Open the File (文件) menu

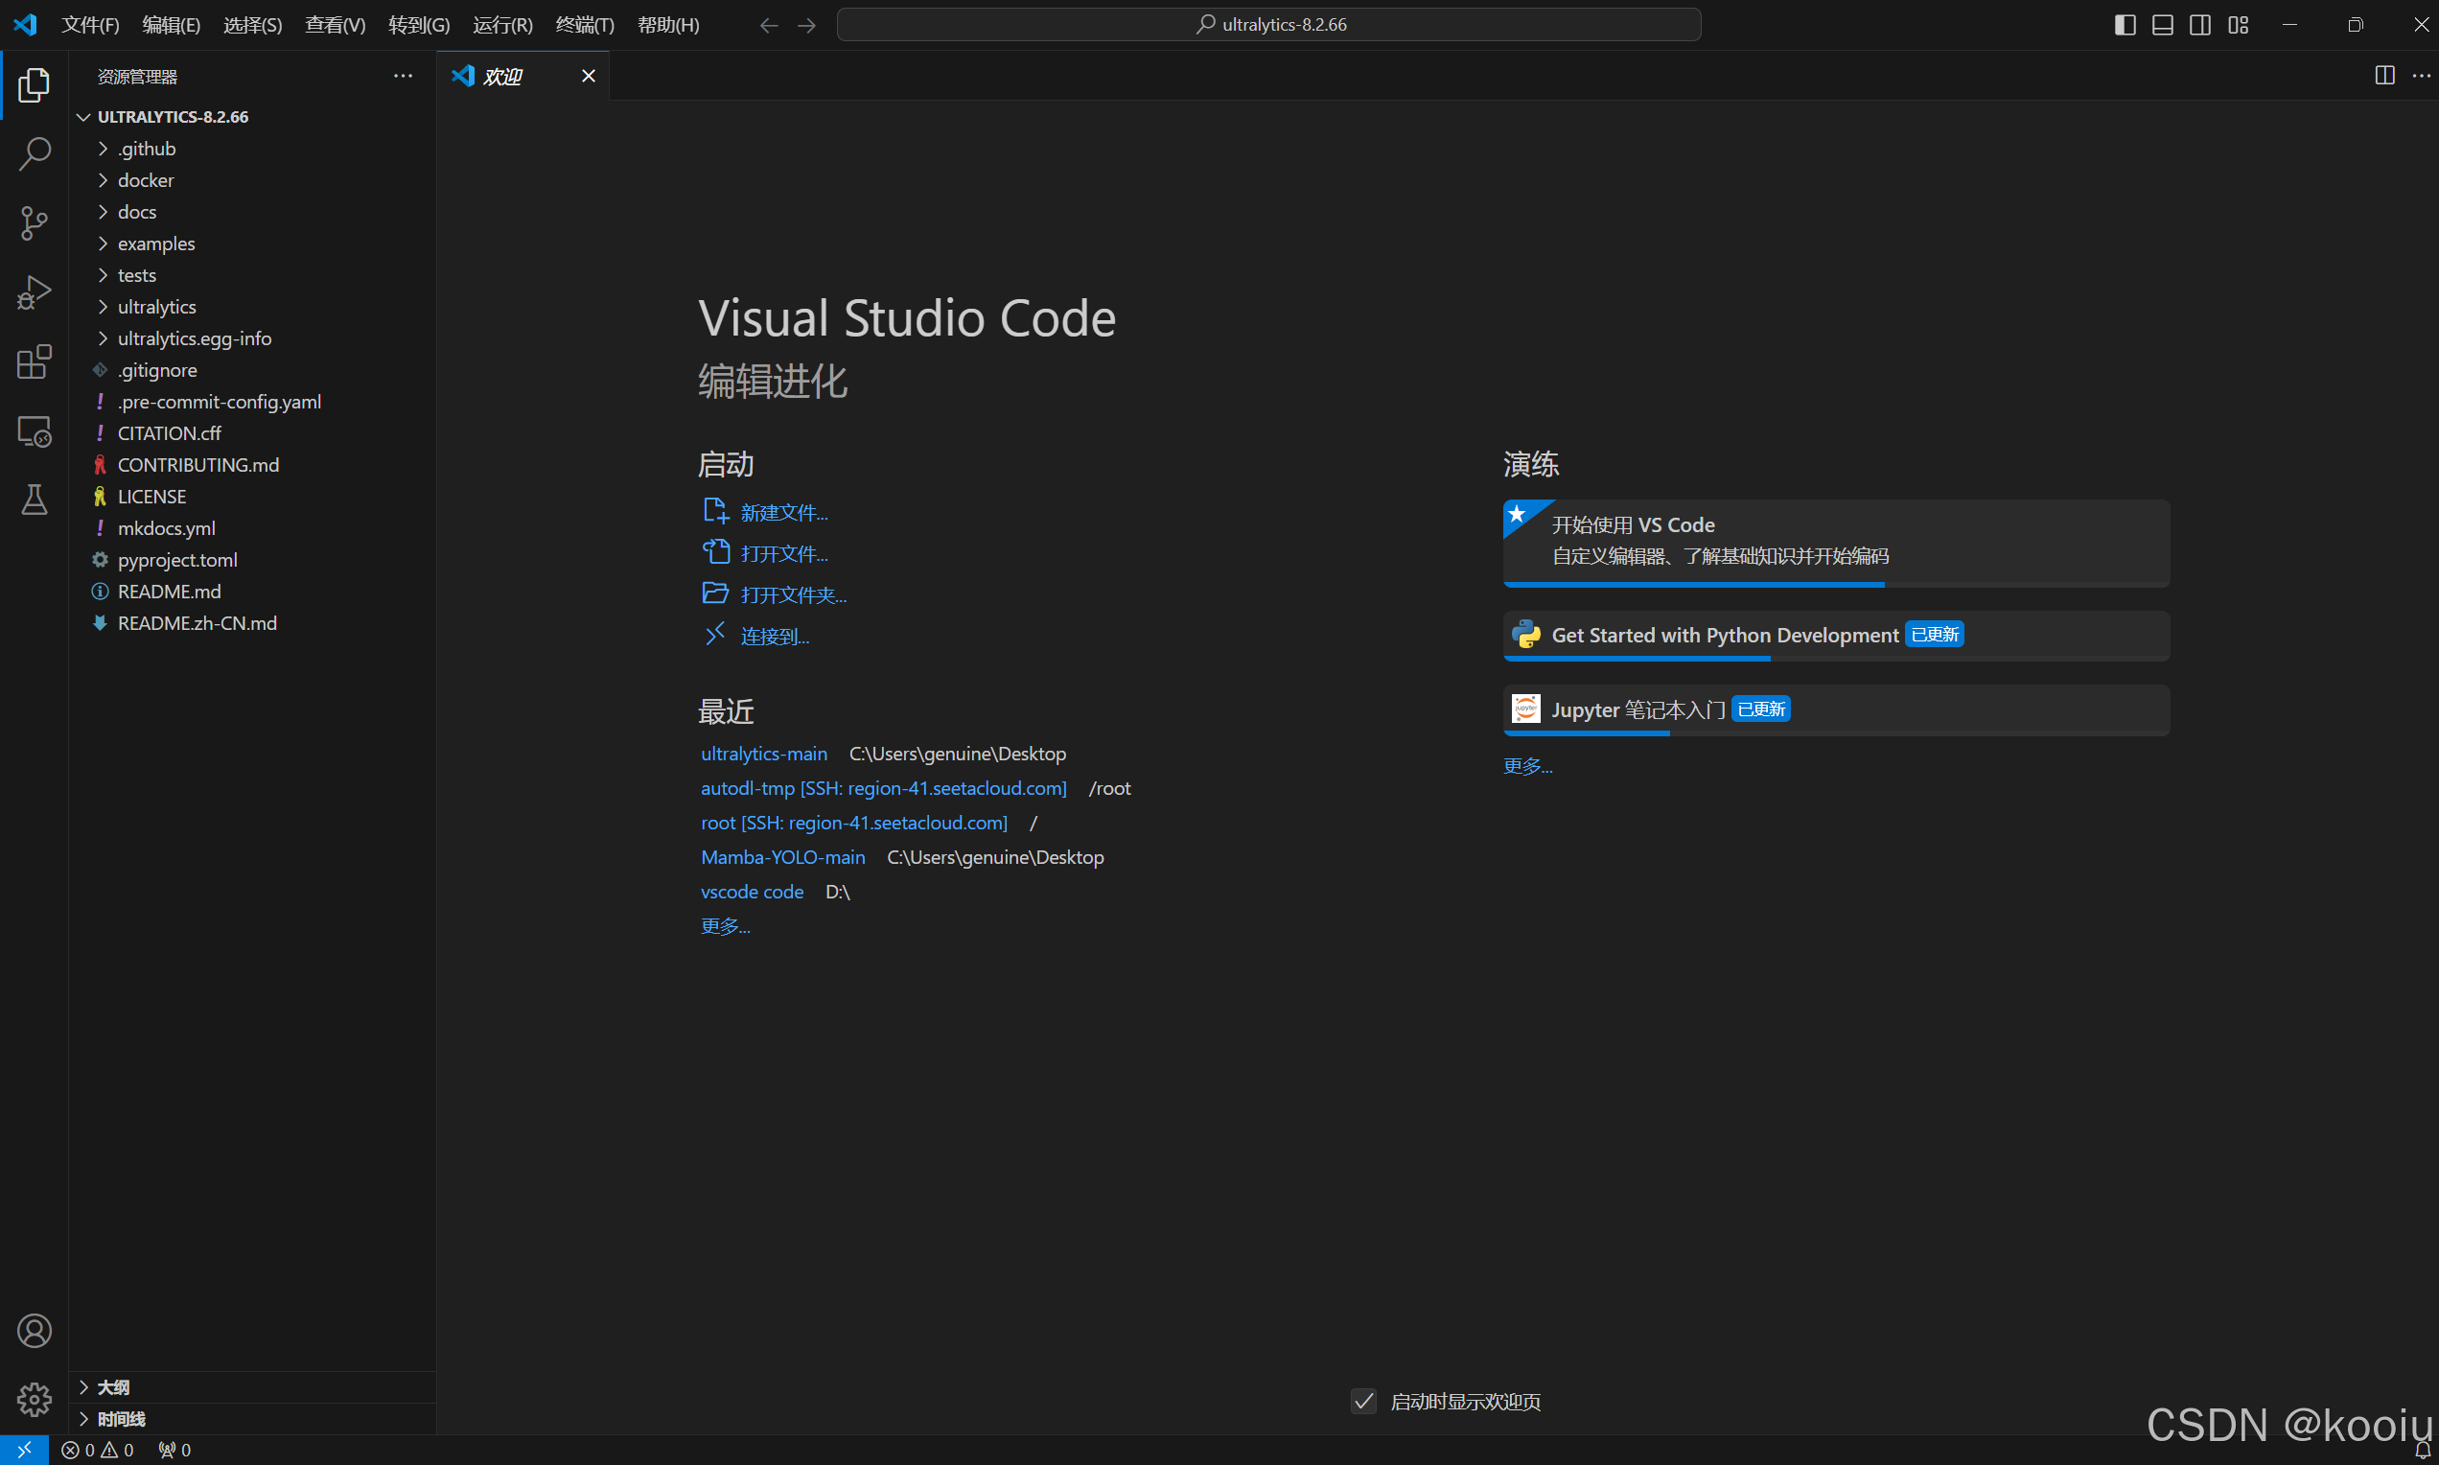pos(90,25)
